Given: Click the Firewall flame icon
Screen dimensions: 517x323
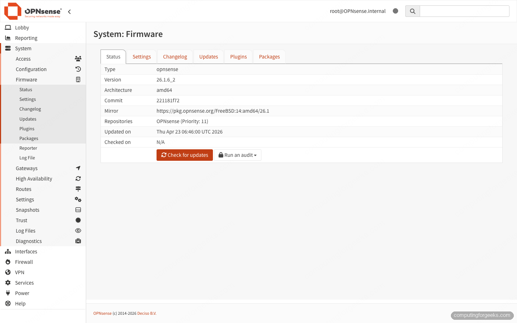Looking at the screenshot, I should pos(8,262).
